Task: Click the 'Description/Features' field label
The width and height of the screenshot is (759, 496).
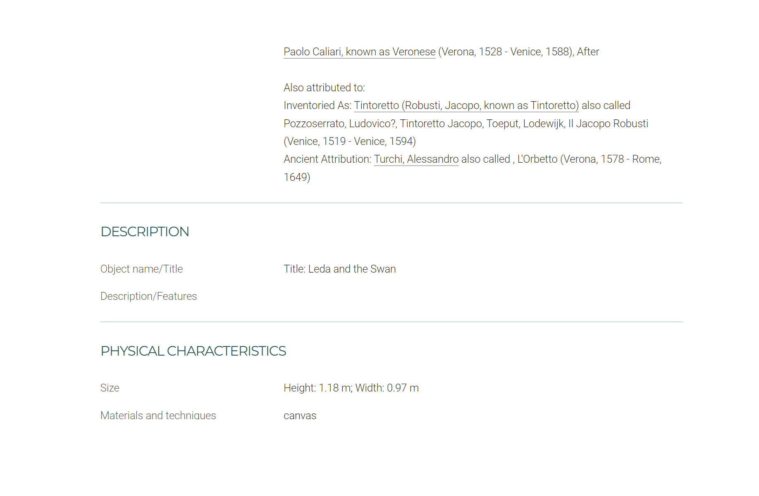Action: point(148,296)
